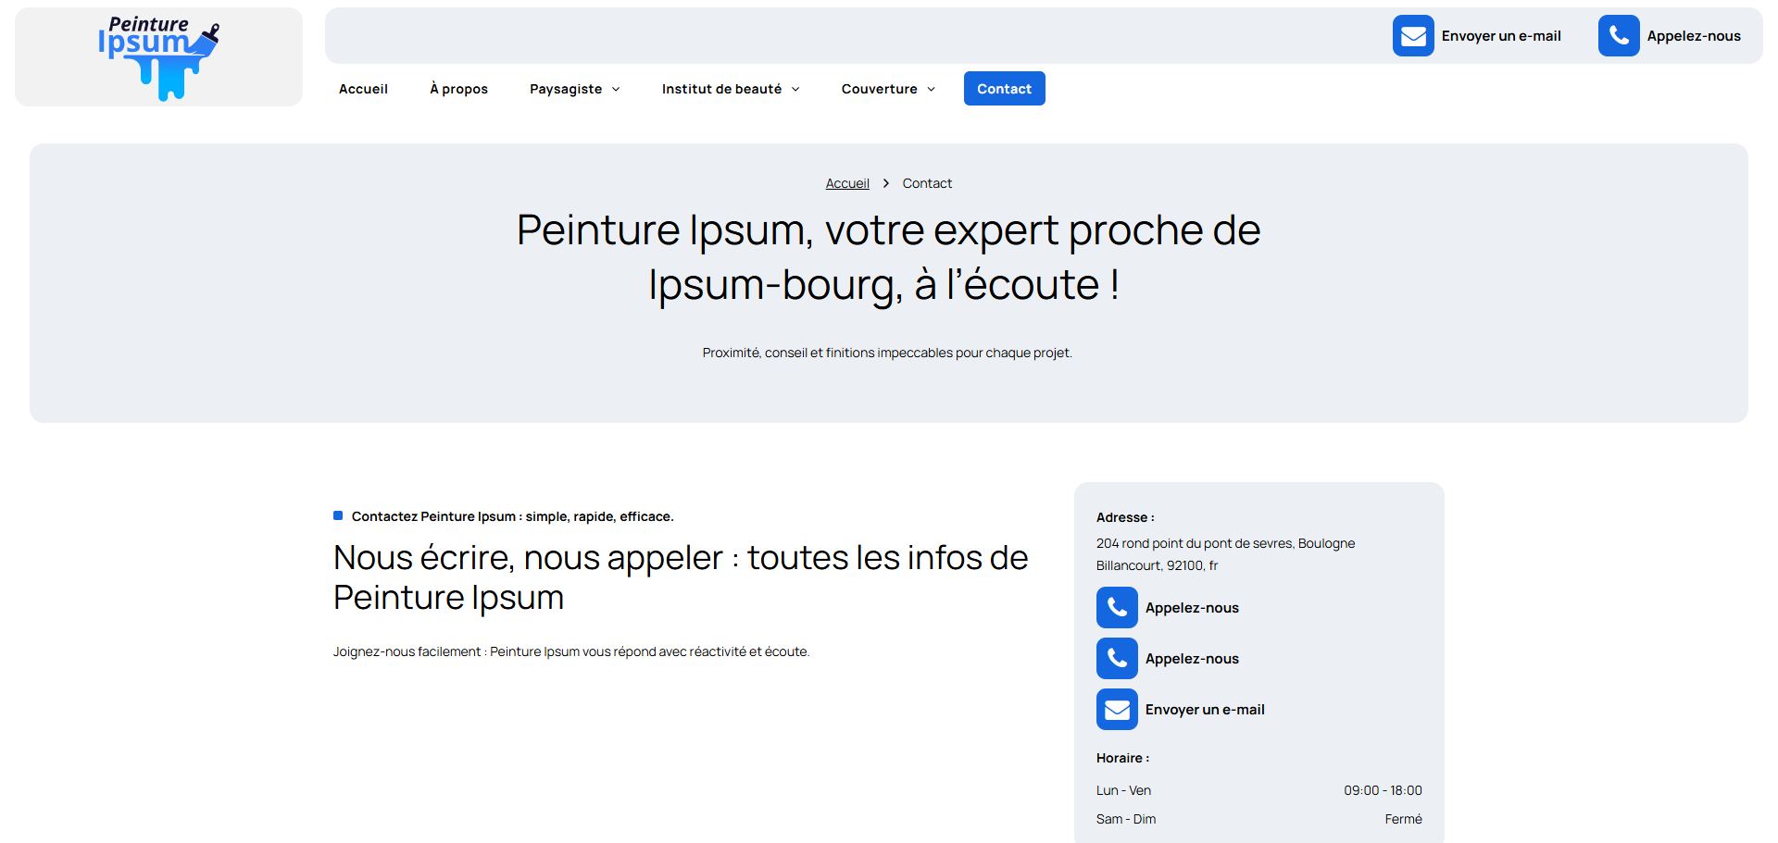Open the À propos page
Image resolution: width=1778 pixels, height=843 pixels.
[x=458, y=89]
